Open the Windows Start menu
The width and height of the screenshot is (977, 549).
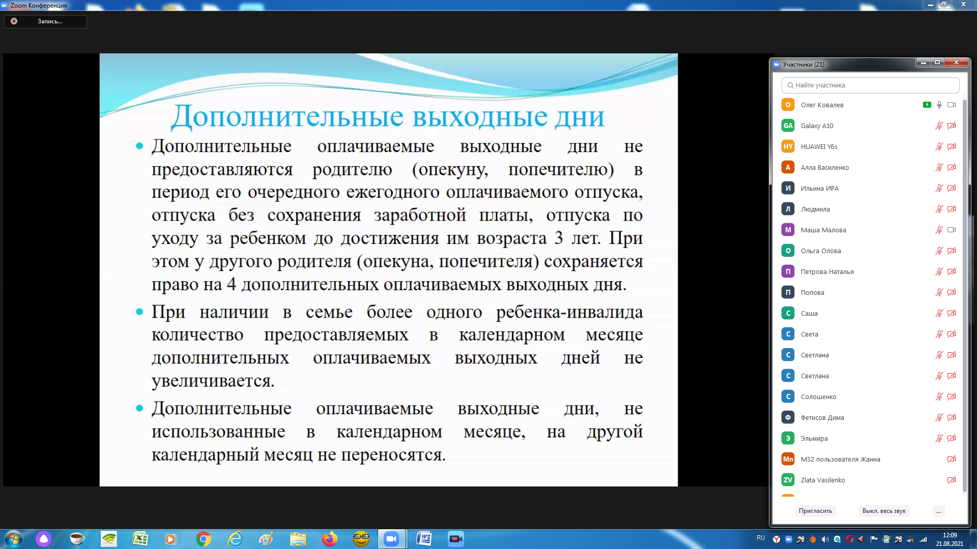click(x=13, y=539)
